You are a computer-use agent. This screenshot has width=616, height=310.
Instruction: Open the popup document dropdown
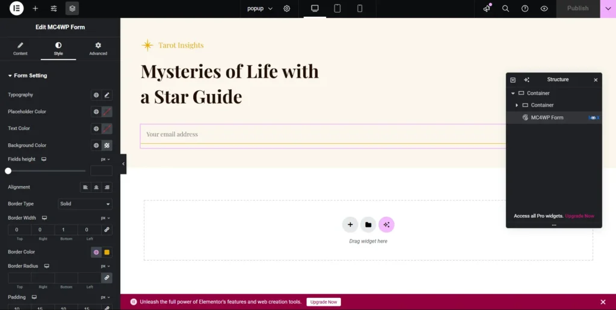(x=260, y=8)
